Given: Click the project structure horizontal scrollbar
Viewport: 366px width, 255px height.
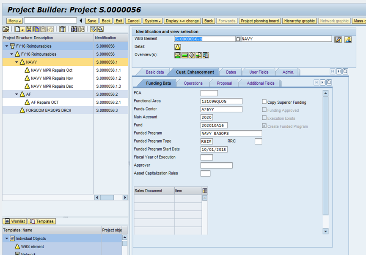Looking at the screenshot, I should click(x=107, y=197).
